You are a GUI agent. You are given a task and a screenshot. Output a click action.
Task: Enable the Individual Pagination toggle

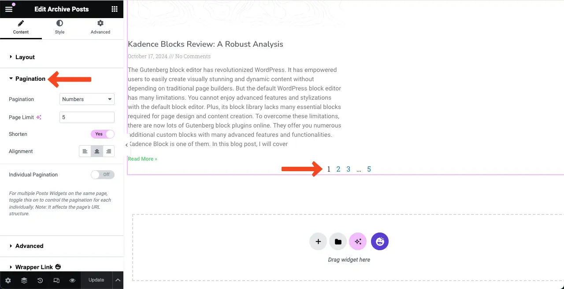103,175
